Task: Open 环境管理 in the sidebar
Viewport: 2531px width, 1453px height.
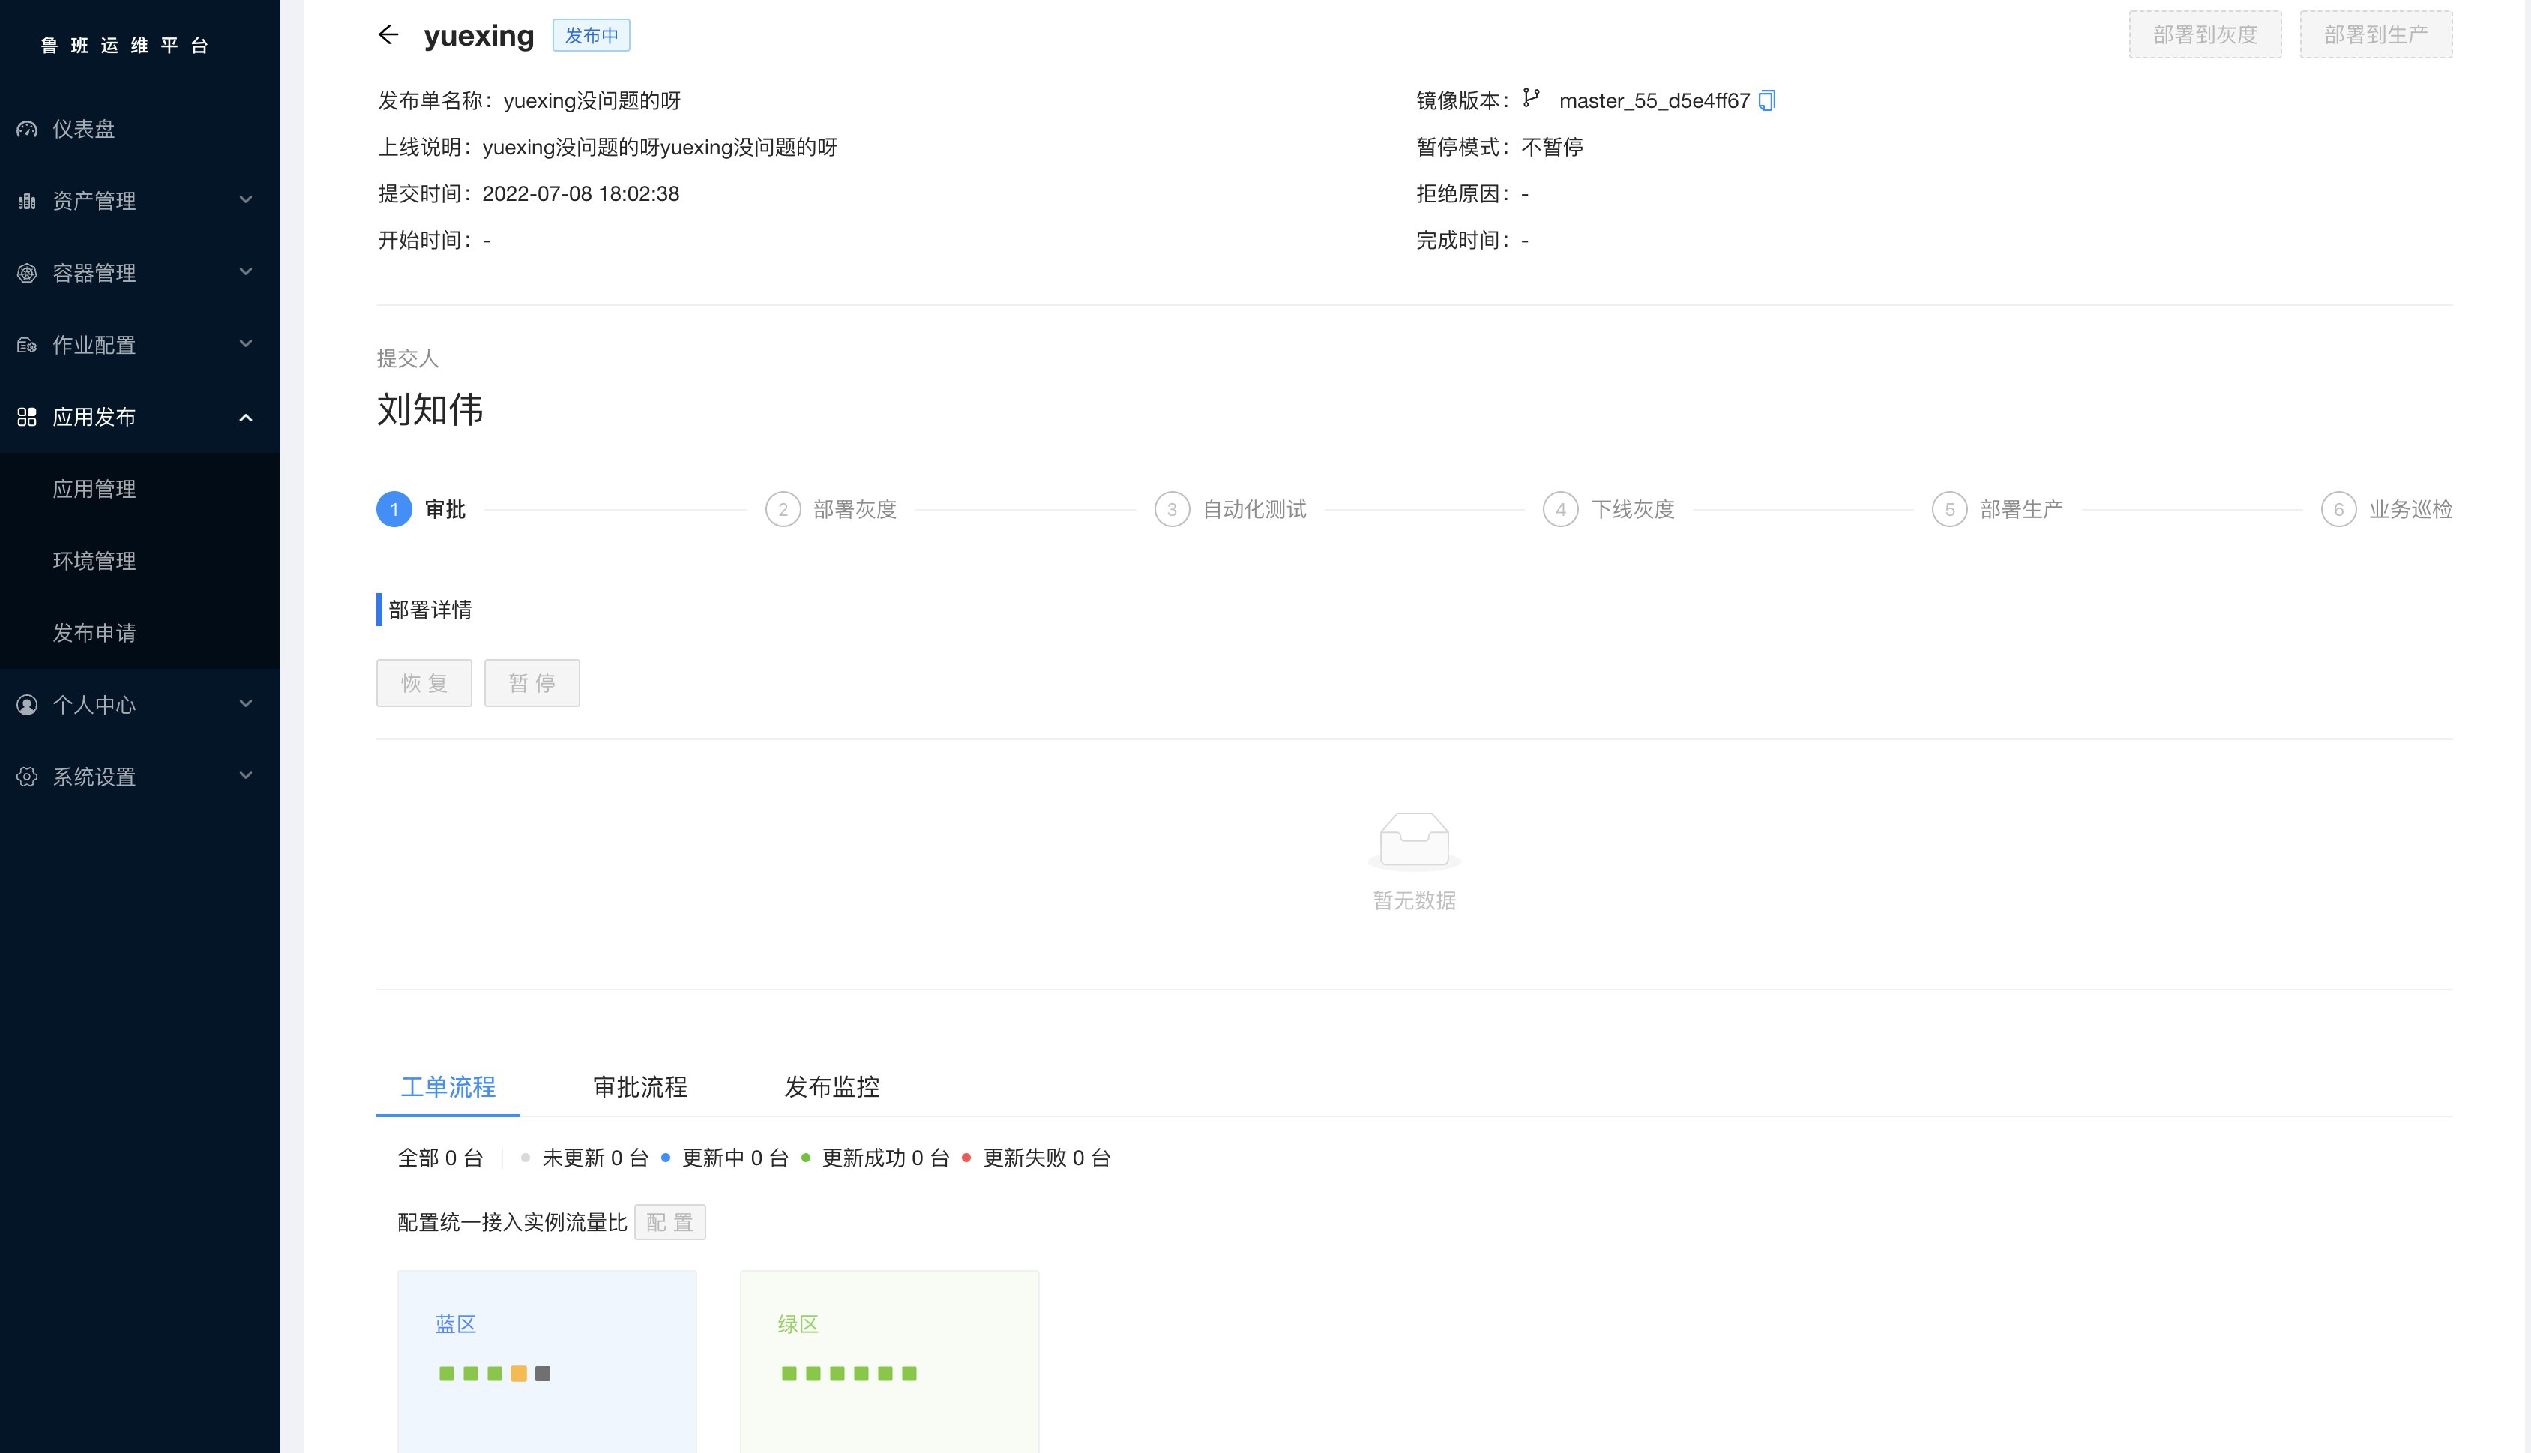Action: pos(94,561)
